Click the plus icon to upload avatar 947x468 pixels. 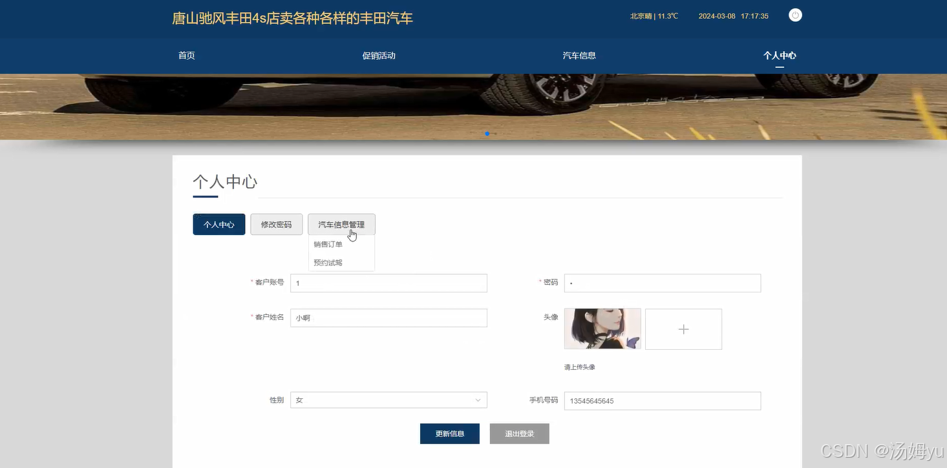coord(683,329)
